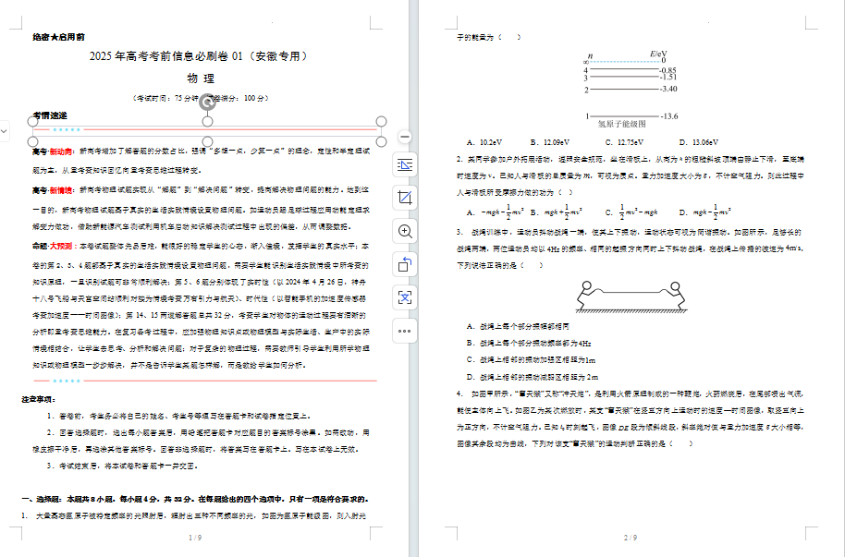Click option B mentioning 4Hz in question 3

529,343
